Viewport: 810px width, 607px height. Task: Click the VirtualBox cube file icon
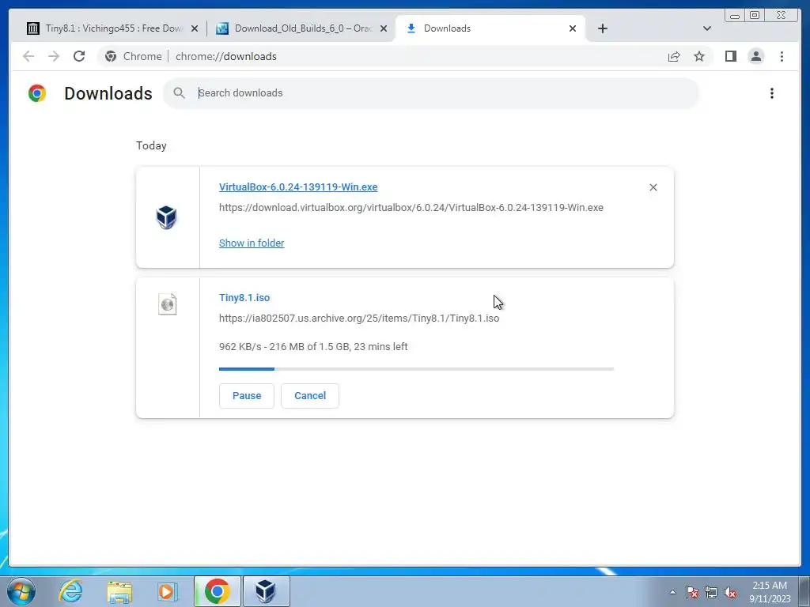coord(166,217)
